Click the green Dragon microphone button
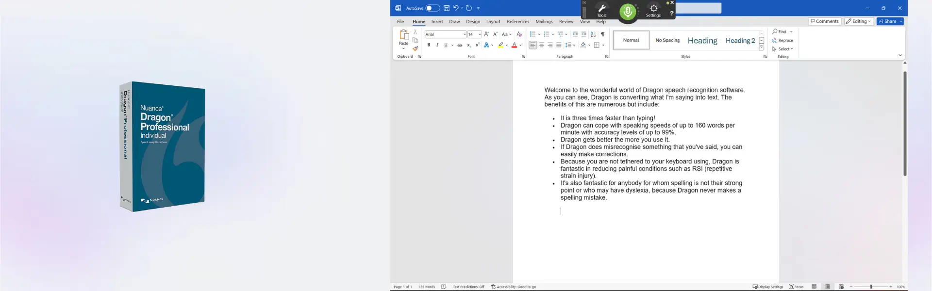932x291 pixels. (x=628, y=11)
